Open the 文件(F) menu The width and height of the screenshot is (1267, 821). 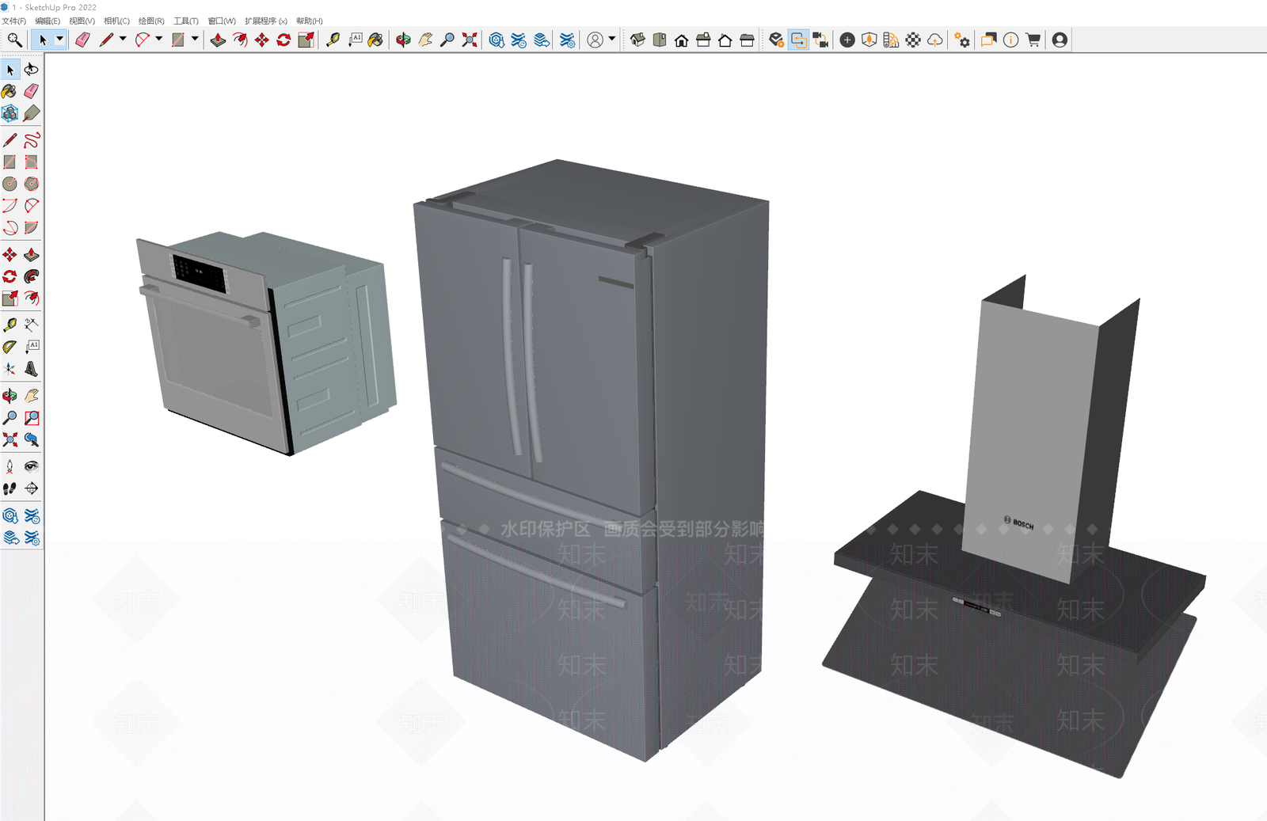point(14,21)
